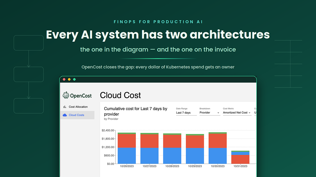Click the green bar segment for 10/30/2023
Image resolution: width=316 pixels, height=177 pixels.
pos(218,133)
